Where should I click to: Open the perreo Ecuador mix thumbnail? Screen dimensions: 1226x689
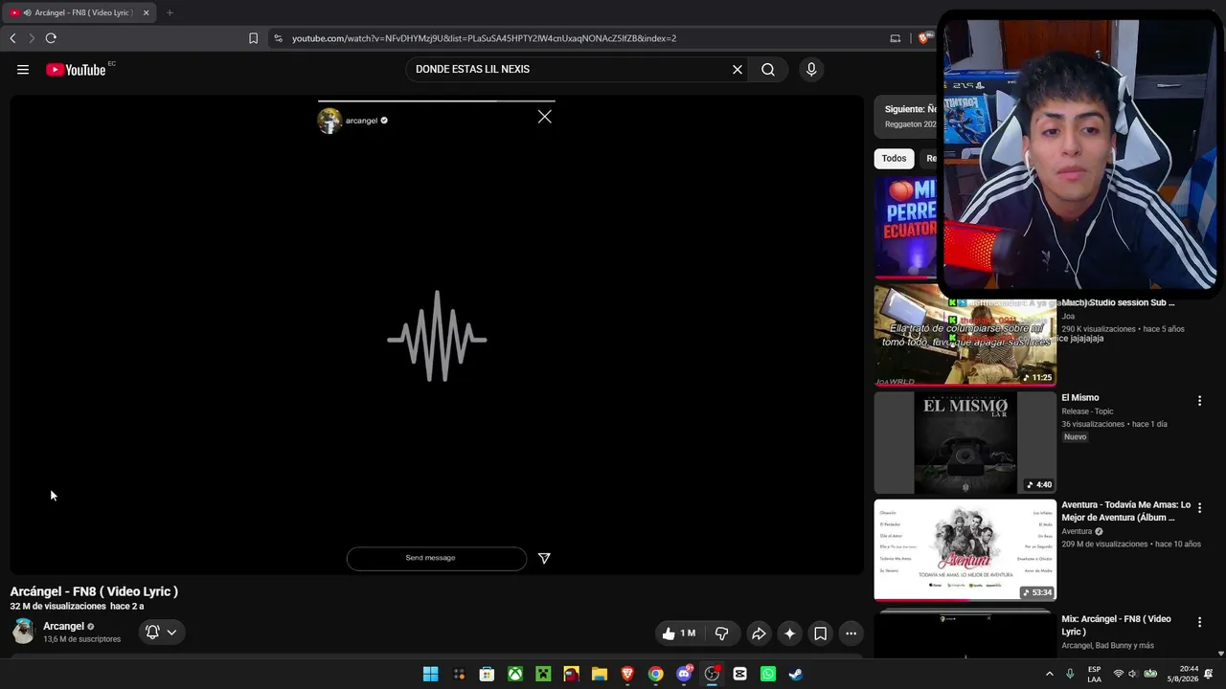[x=905, y=227]
